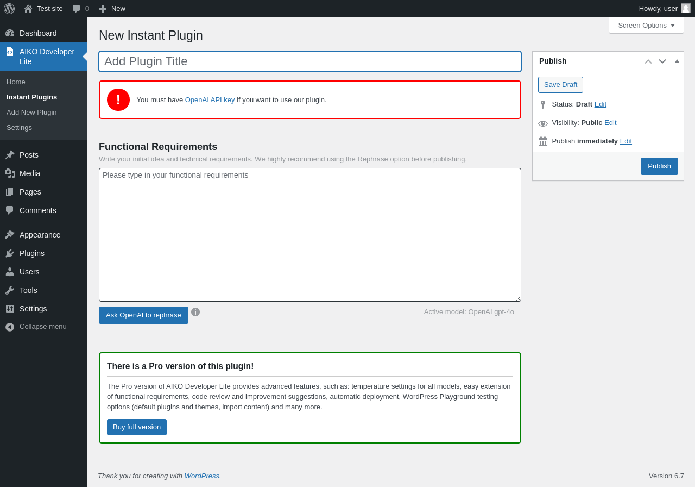
Task: Click the Posts pushpin icon
Action: tap(10, 155)
